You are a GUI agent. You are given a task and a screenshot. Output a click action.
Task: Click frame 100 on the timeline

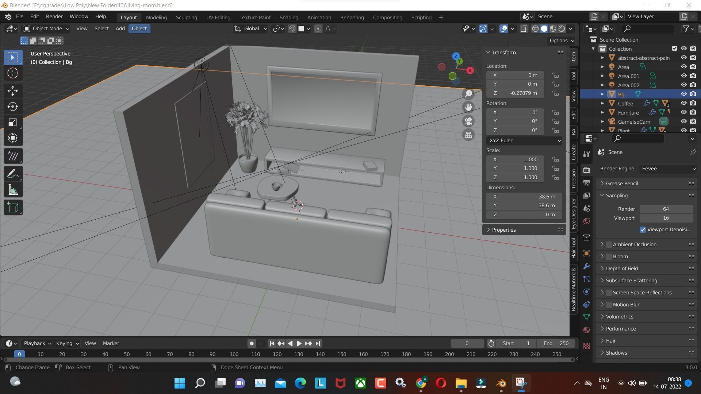tap(234, 354)
